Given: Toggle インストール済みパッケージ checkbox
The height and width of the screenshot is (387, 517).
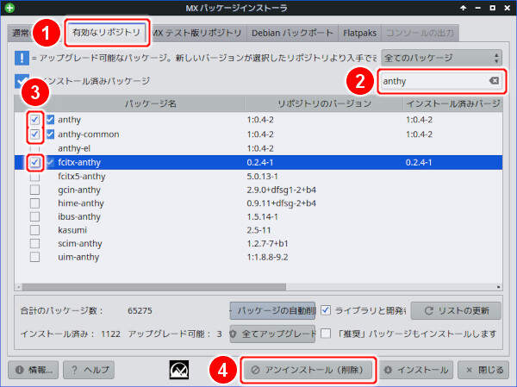Looking at the screenshot, I should (22, 81).
